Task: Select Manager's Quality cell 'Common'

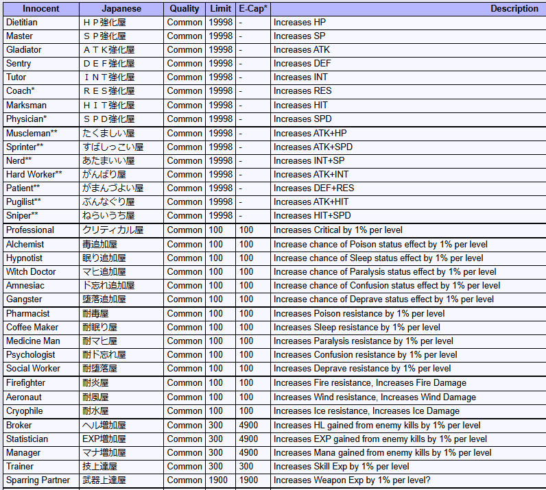Action: (x=185, y=453)
